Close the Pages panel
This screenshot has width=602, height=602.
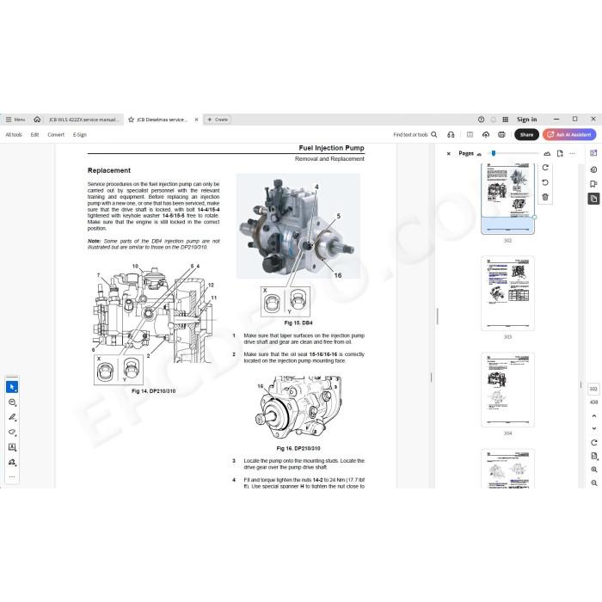[x=448, y=154]
